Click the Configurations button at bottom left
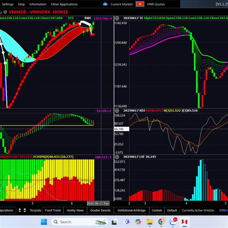 click(7, 210)
